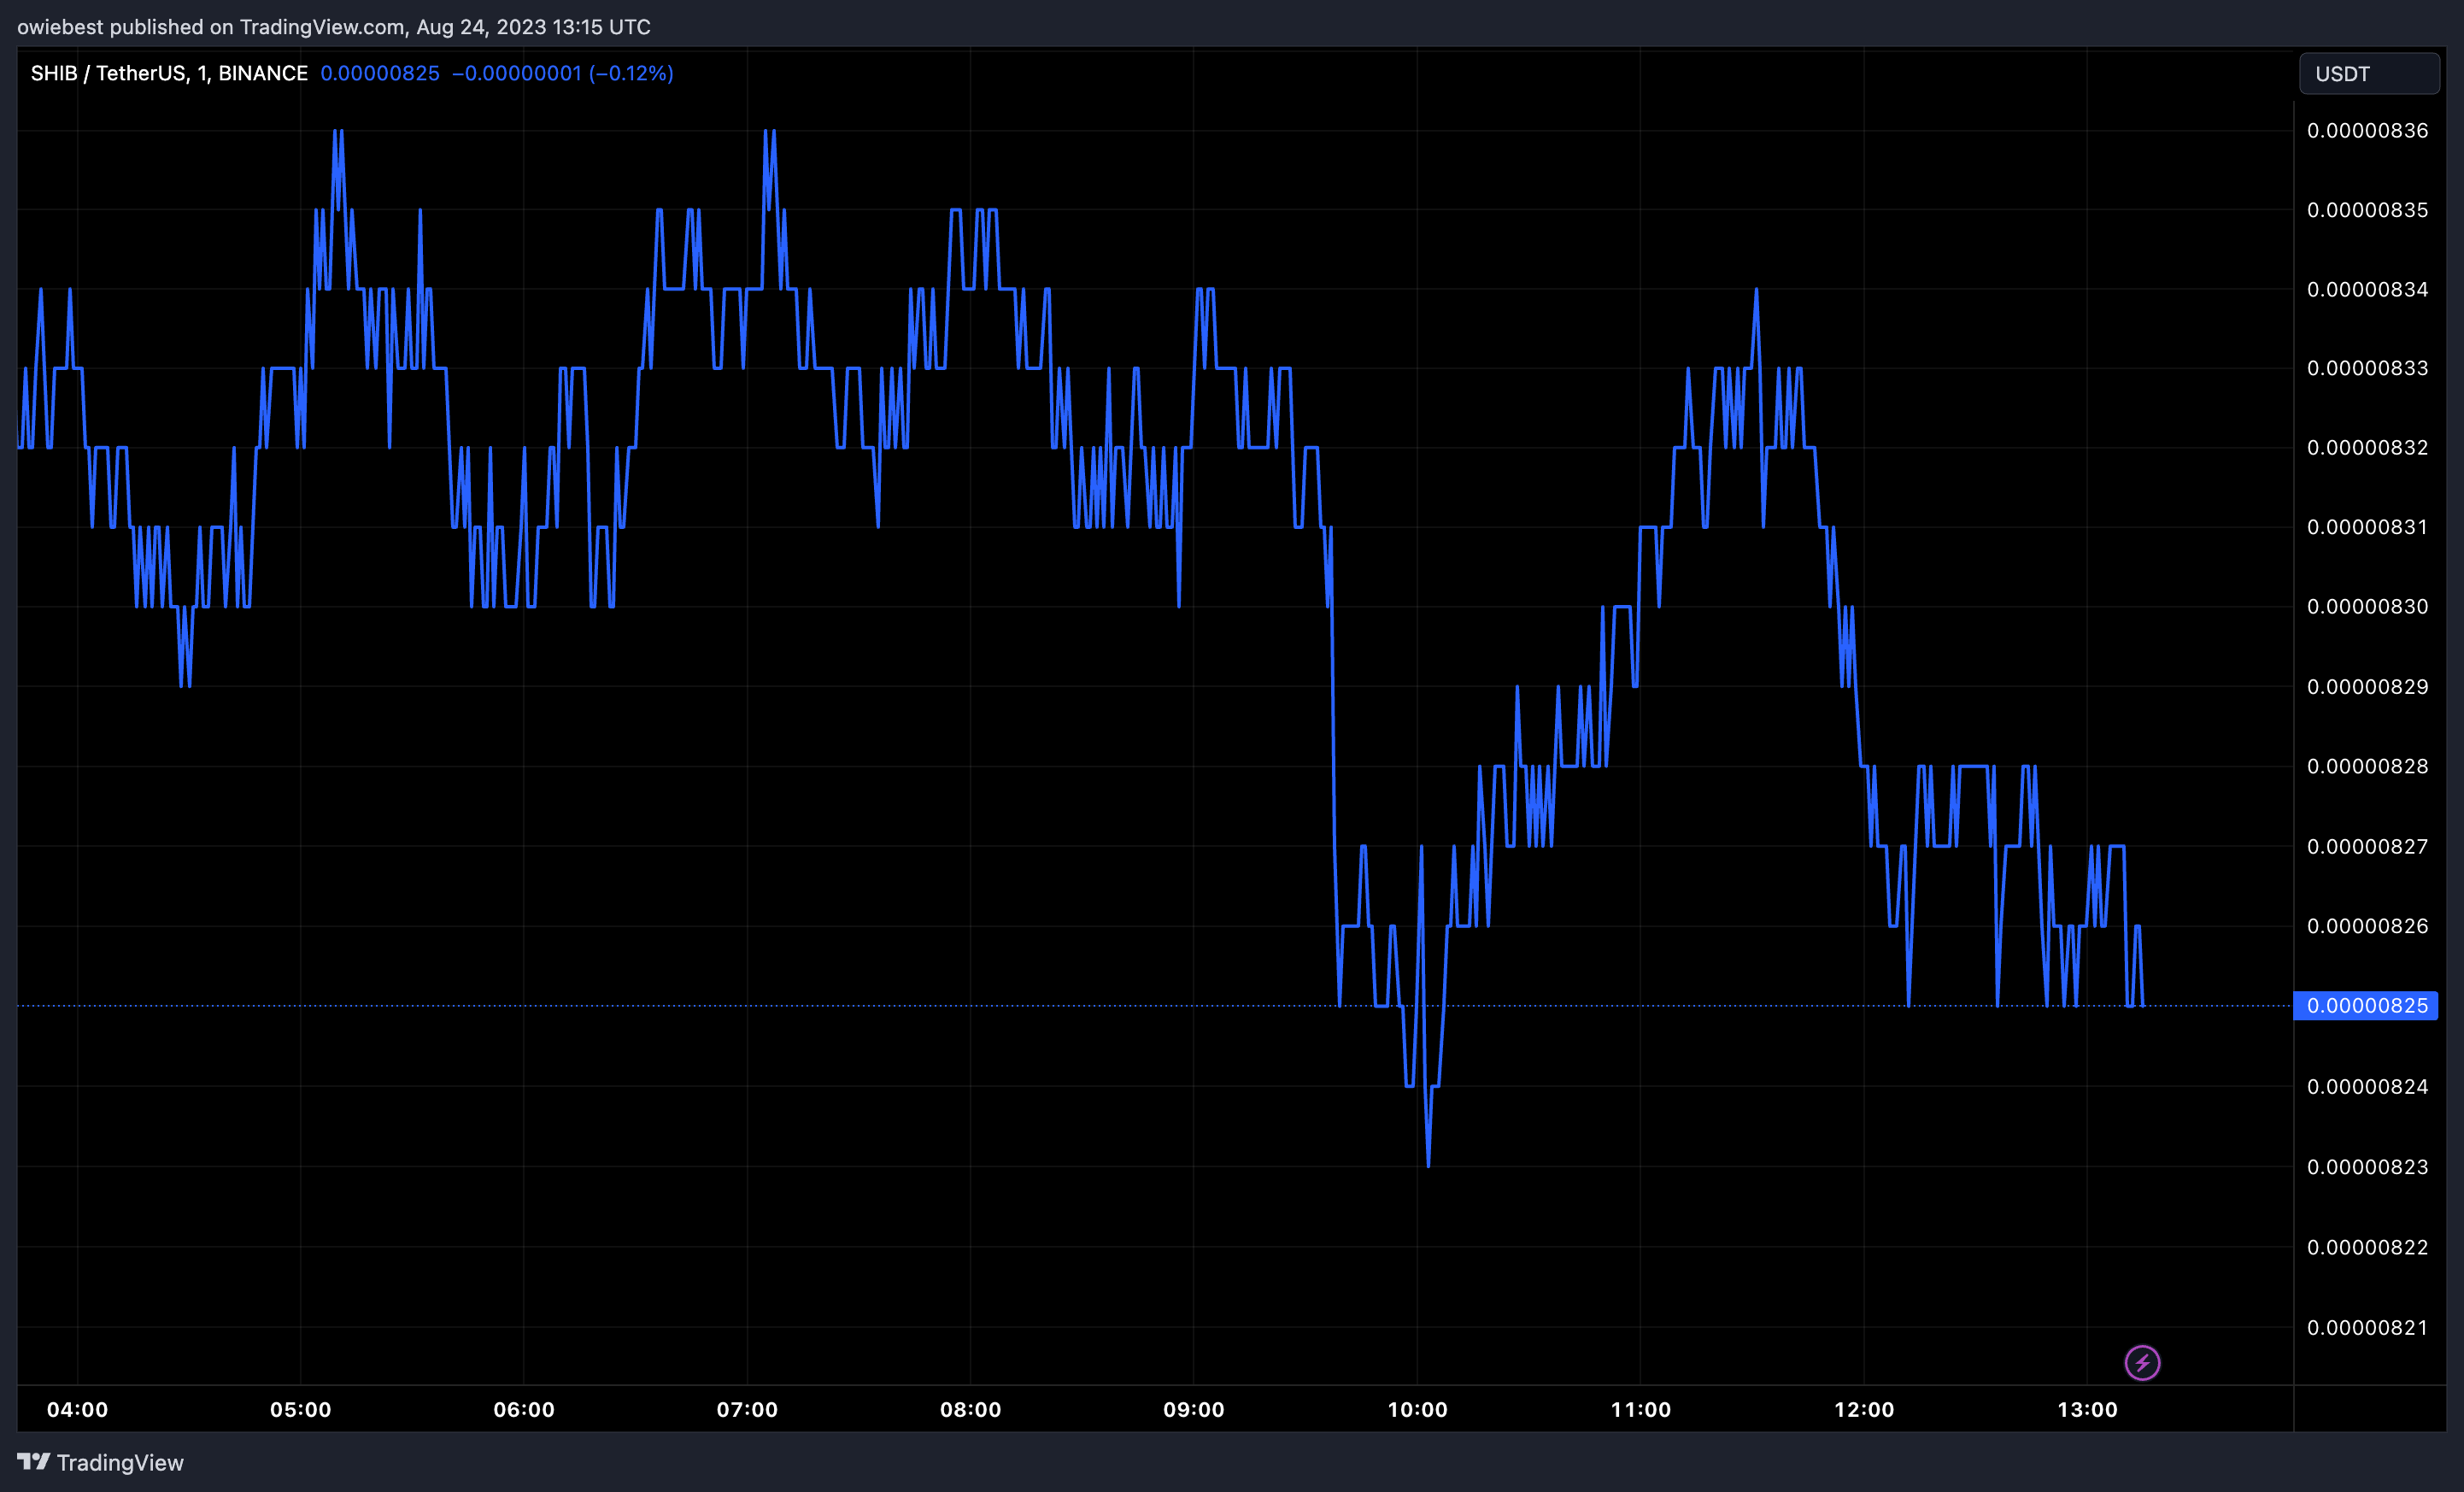Click the 08:00 time axis label

pyautogui.click(x=970, y=1409)
